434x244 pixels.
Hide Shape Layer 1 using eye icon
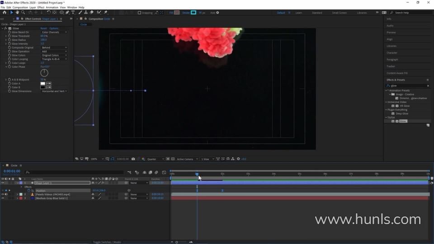click(x=3, y=183)
